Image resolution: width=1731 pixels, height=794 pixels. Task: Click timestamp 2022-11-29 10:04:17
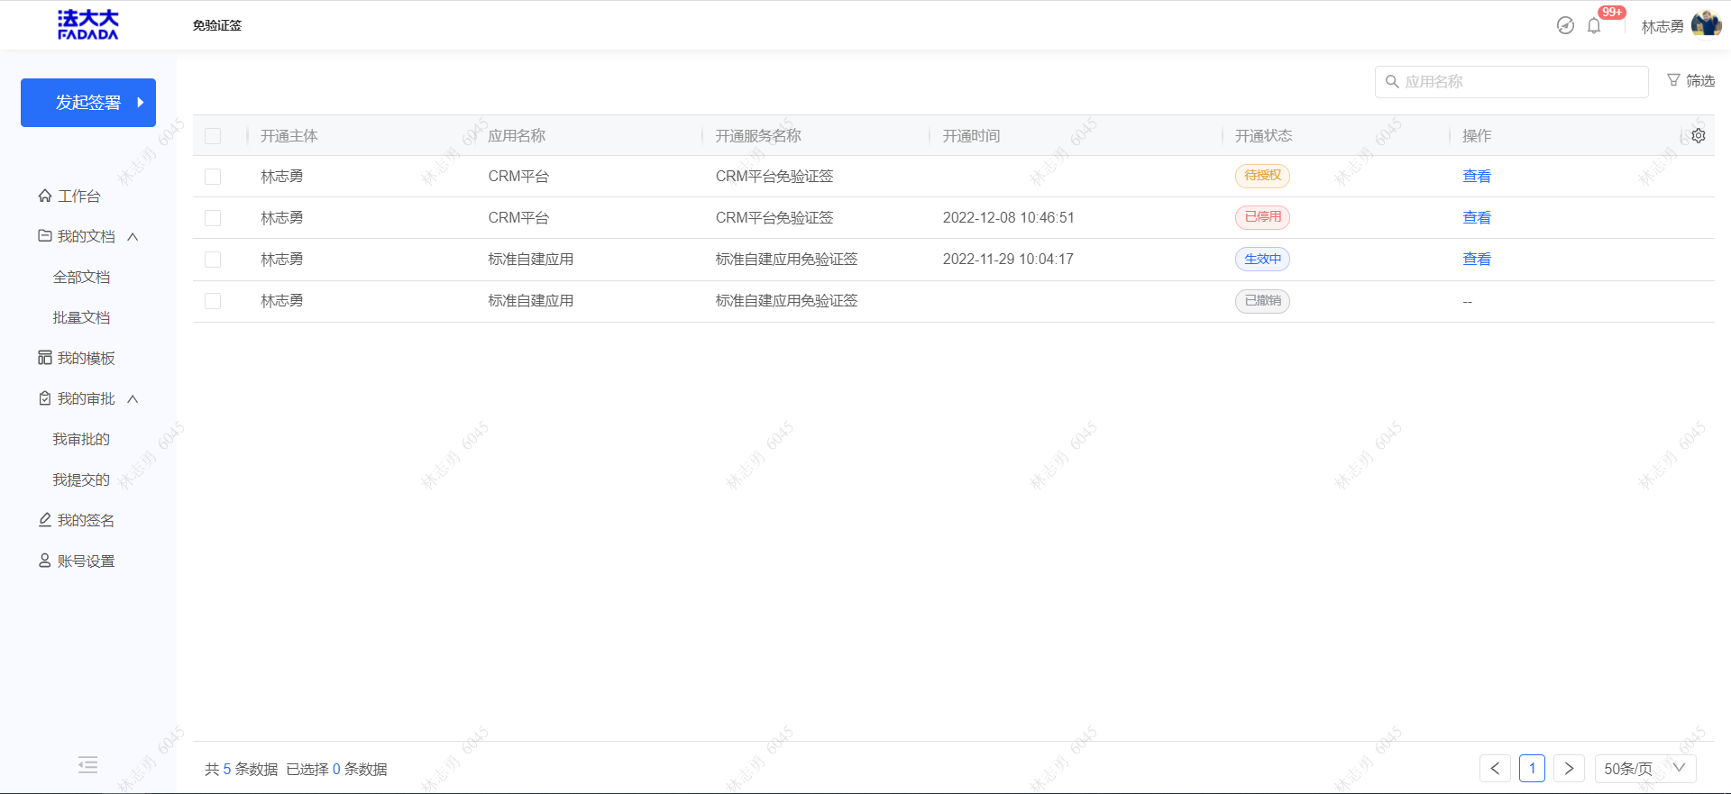[x=1008, y=259]
